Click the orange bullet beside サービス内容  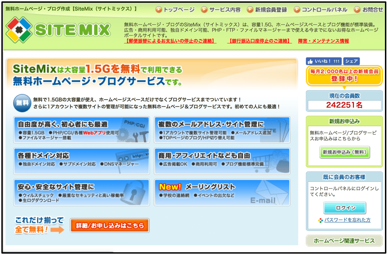tap(204, 10)
